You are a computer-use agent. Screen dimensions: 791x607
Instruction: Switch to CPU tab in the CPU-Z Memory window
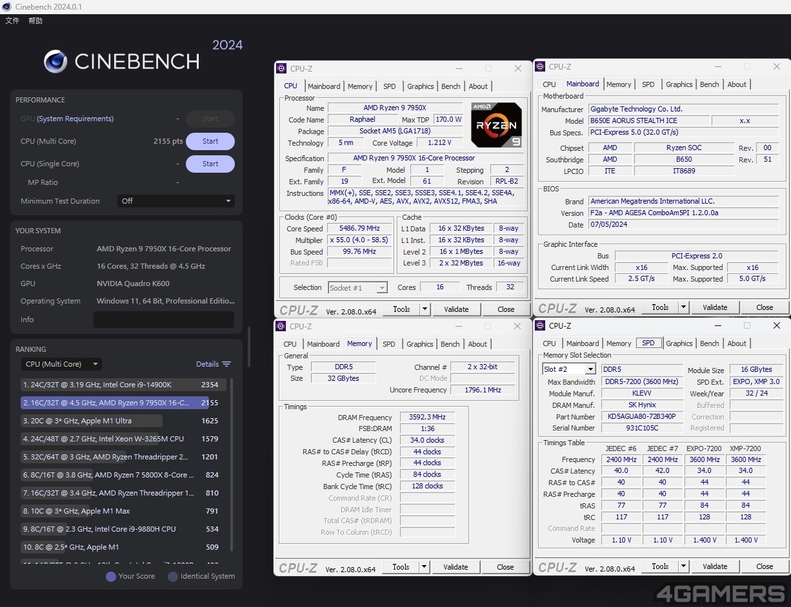(x=290, y=344)
